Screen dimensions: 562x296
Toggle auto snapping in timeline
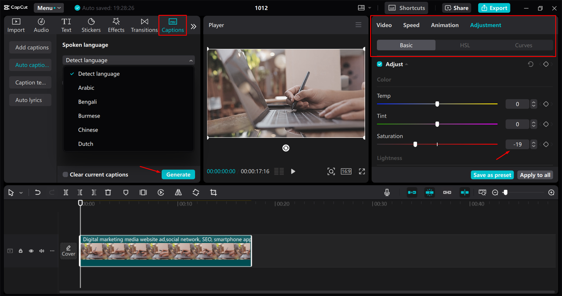(x=429, y=193)
